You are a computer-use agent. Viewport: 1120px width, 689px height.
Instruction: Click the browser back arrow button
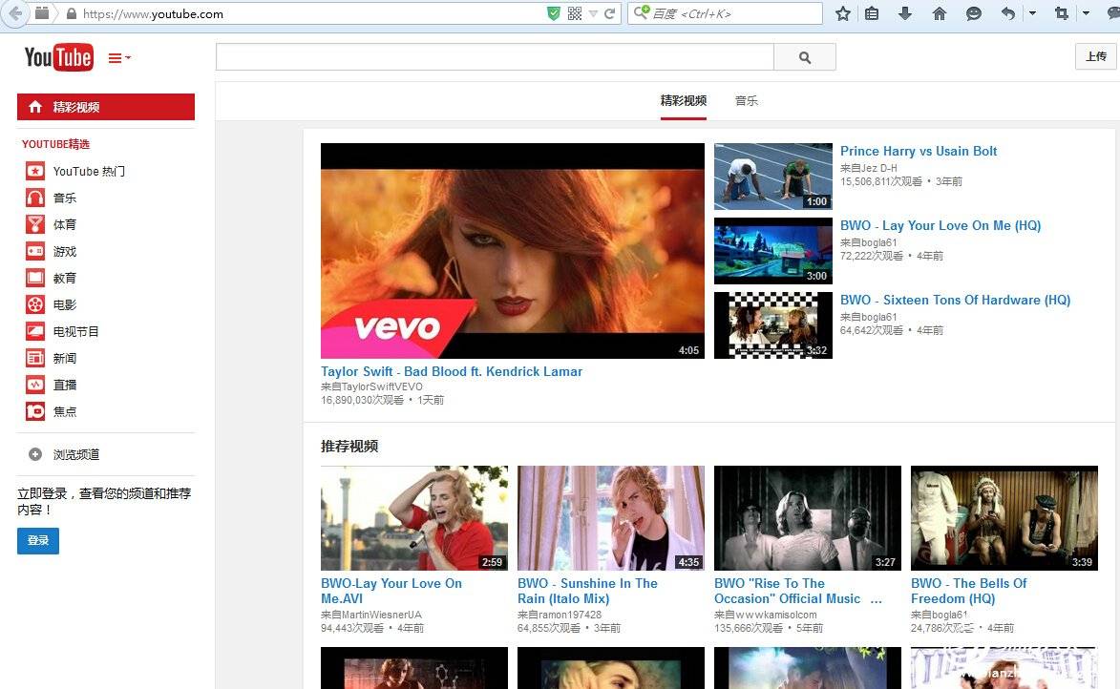pos(13,13)
